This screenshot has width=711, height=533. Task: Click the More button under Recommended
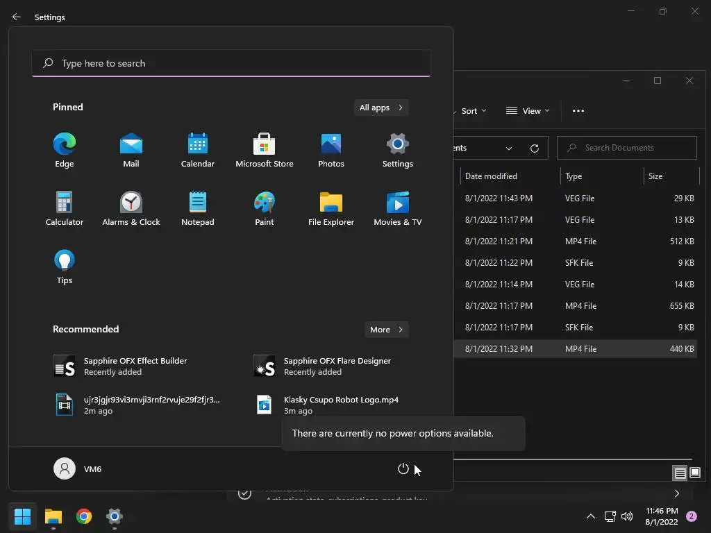pyautogui.click(x=386, y=330)
